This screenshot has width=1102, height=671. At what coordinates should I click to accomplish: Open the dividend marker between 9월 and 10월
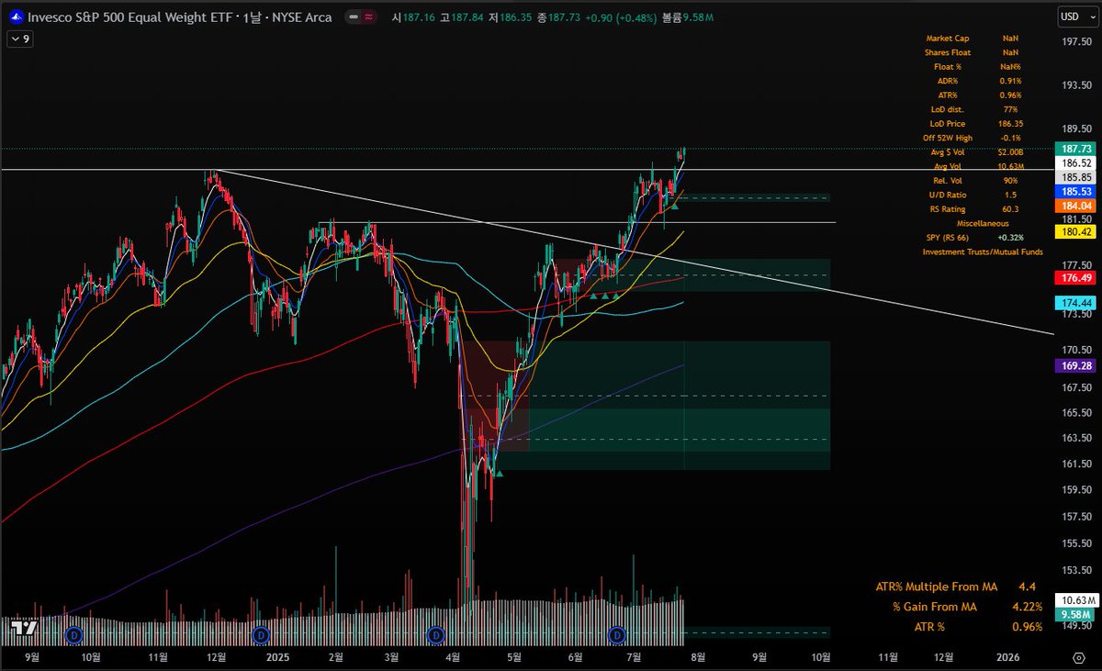pos(75,634)
